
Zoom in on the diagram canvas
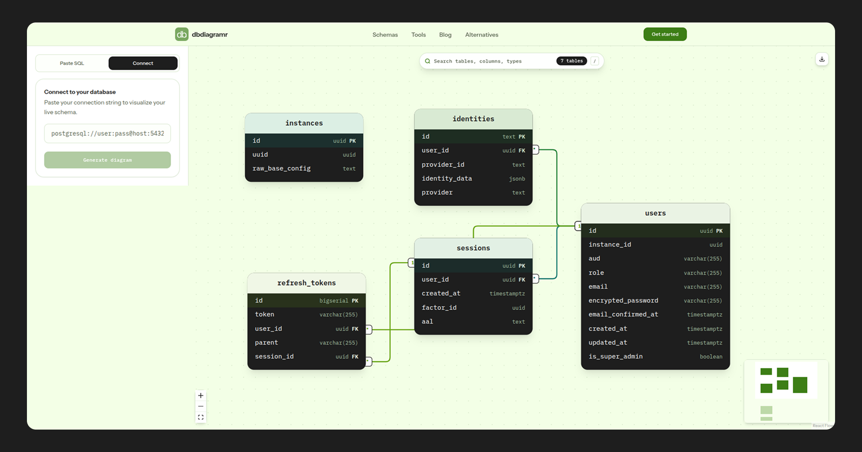201,395
